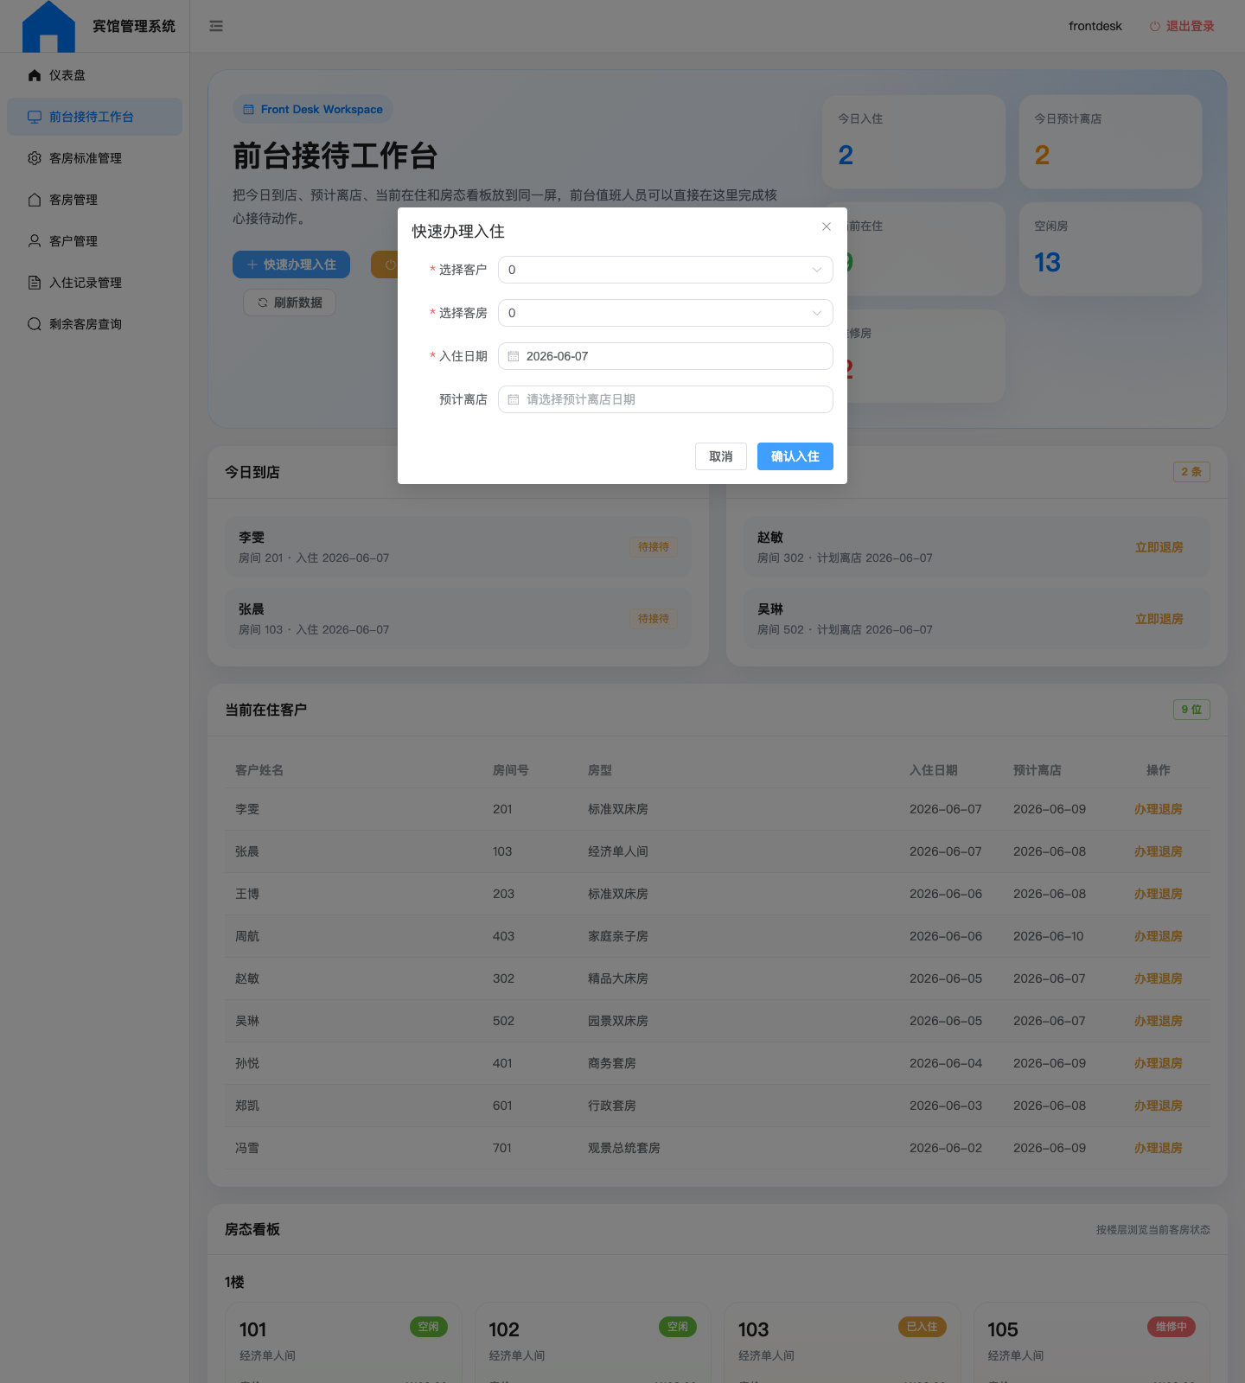Image resolution: width=1245 pixels, height=1383 pixels.
Task: Click the expected checkout calendar icon
Action: 514,399
